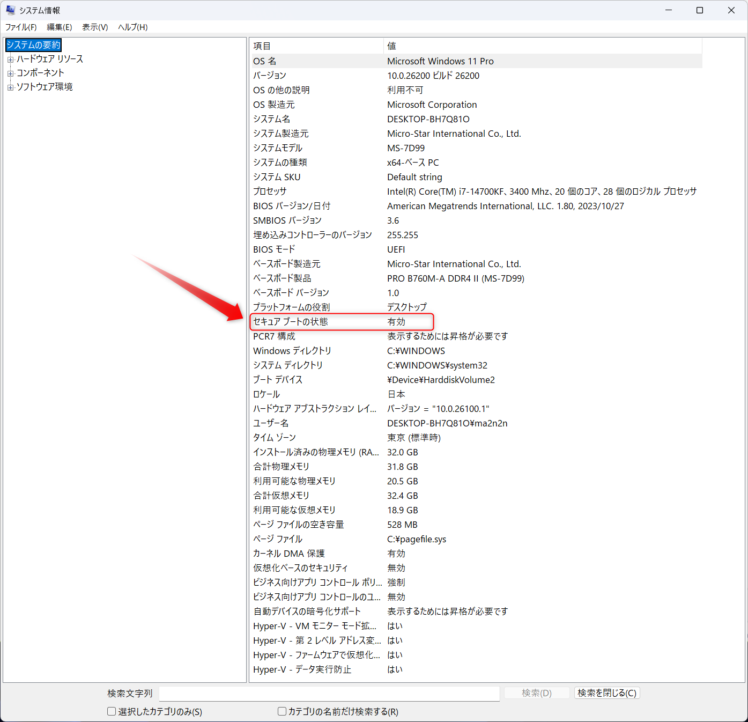The width and height of the screenshot is (748, 722).
Task: Enable 選択したカテゴリのみ checkbox
Action: click(x=112, y=711)
